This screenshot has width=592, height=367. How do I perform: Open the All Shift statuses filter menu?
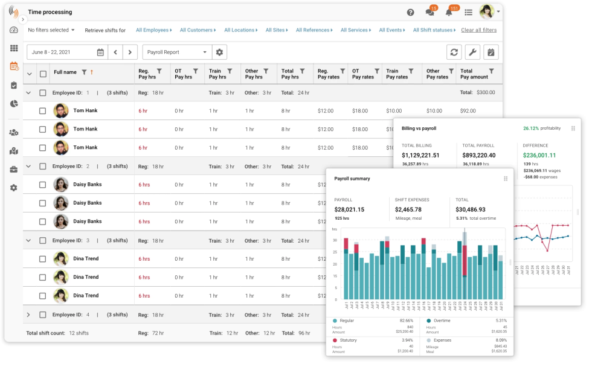coord(434,30)
